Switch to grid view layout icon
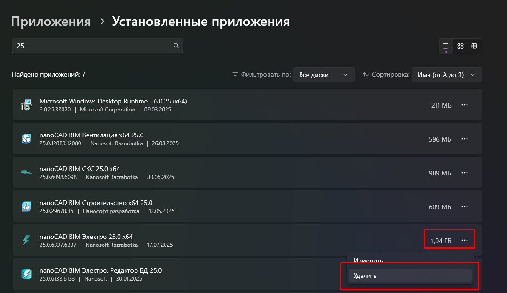The image size is (507, 293). 460,46
